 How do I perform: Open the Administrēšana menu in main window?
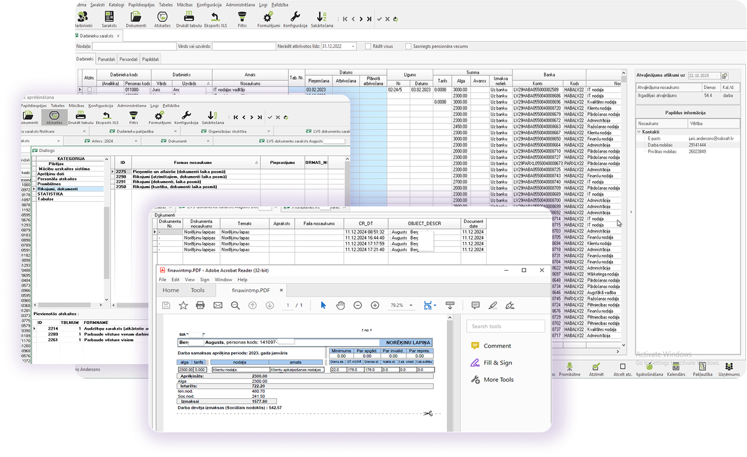coord(240,4)
